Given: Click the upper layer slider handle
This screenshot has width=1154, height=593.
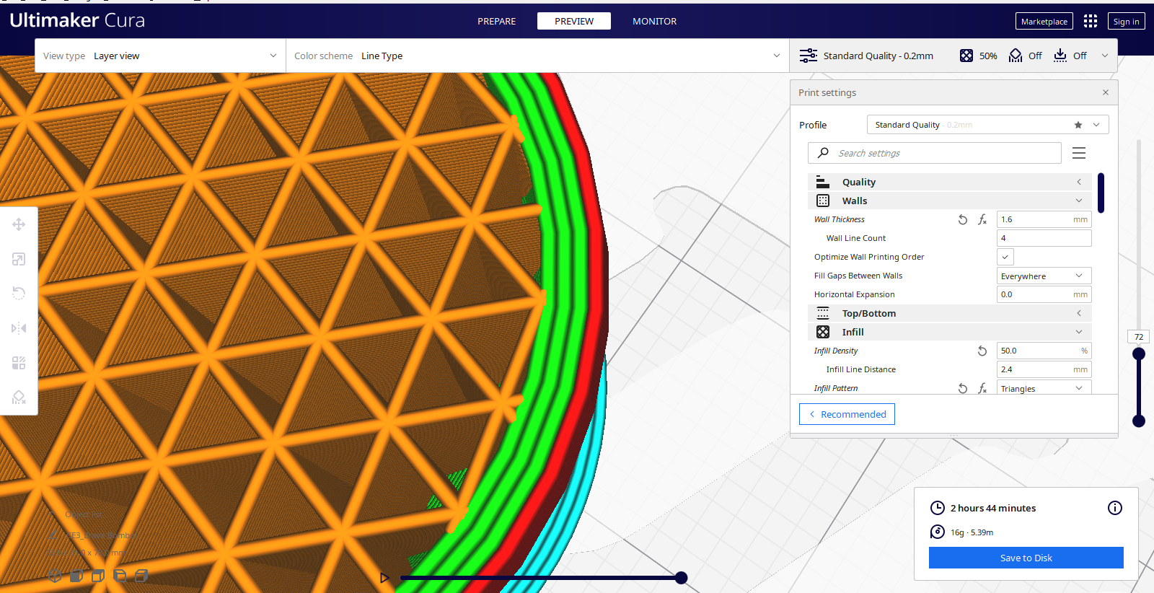Looking at the screenshot, I should pos(1139,353).
